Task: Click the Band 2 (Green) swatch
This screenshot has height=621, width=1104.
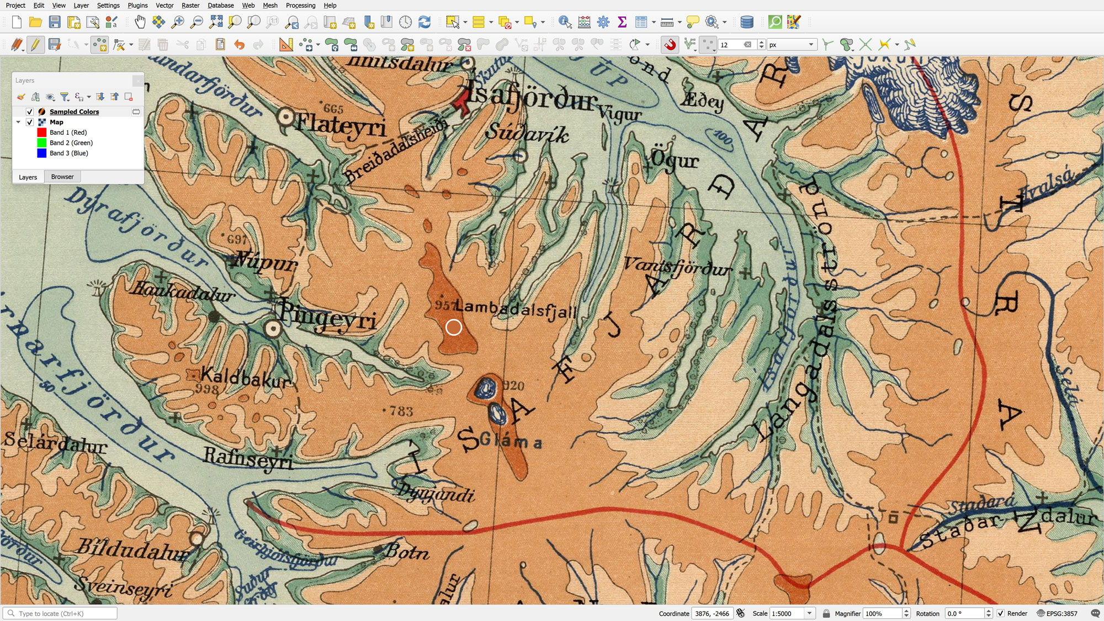Action: 41,143
